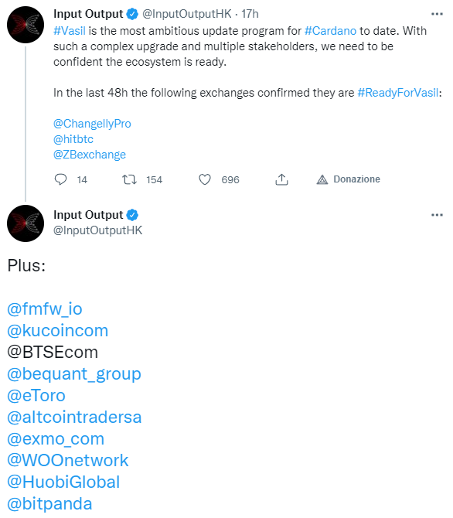Like the tweet with heart icon
Screen dimensions: 453x518
coord(205,179)
